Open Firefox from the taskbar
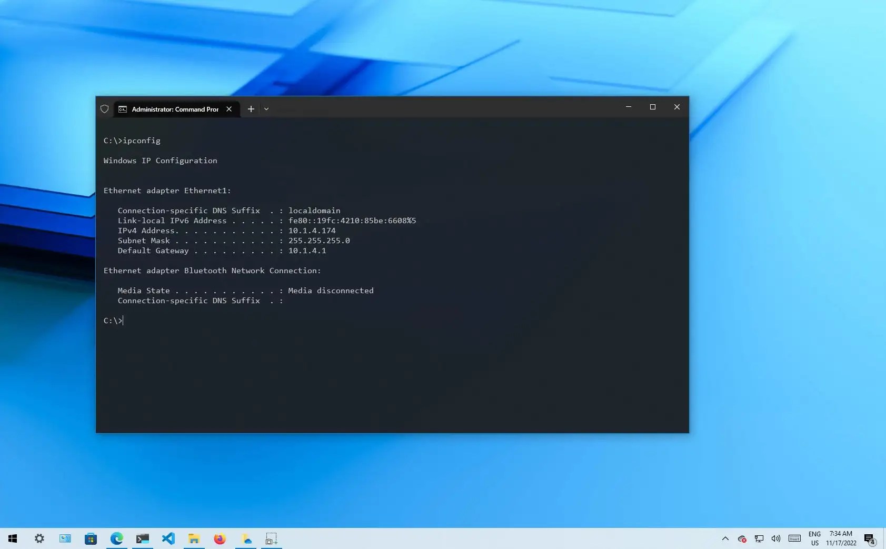 pos(220,538)
